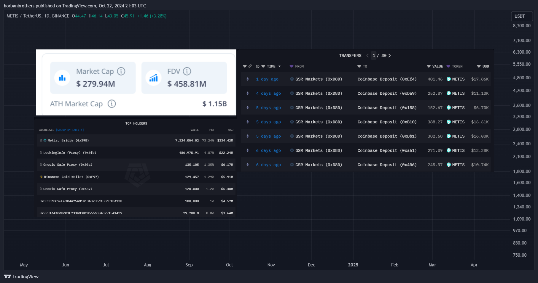Select Coinbase Deposit (0x406) address
538x283 pixels.
(387, 165)
